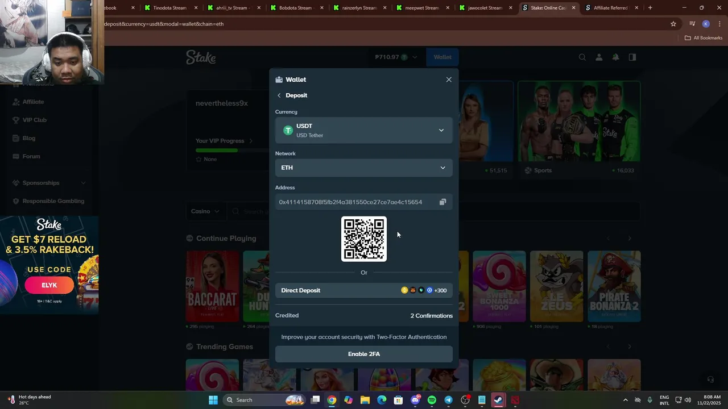728x409 pixels.
Task: Open Notepad from taskbar
Action: [482, 400]
